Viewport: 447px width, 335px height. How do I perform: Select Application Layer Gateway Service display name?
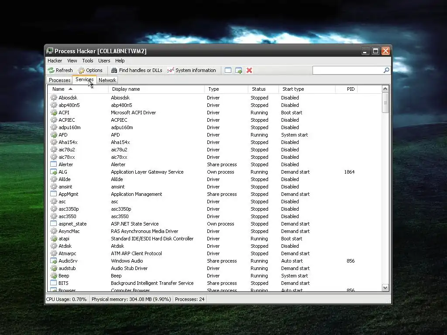[x=147, y=172]
